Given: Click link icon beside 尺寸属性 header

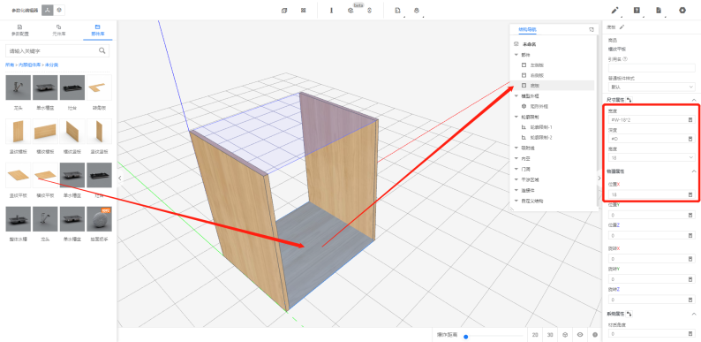Looking at the screenshot, I should [x=629, y=99].
